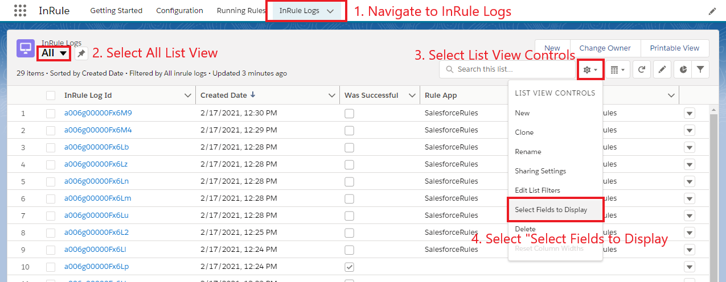726x282 pixels.
Task: Choose Delete in List View Controls
Action: pyautogui.click(x=555, y=229)
